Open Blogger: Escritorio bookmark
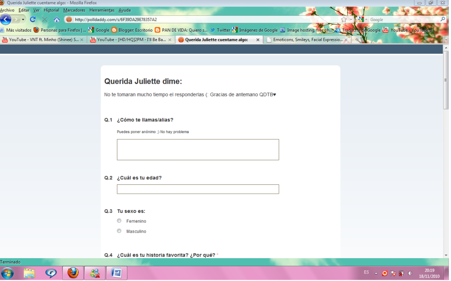Image resolution: width=451 pixels, height=281 pixels. click(x=132, y=30)
